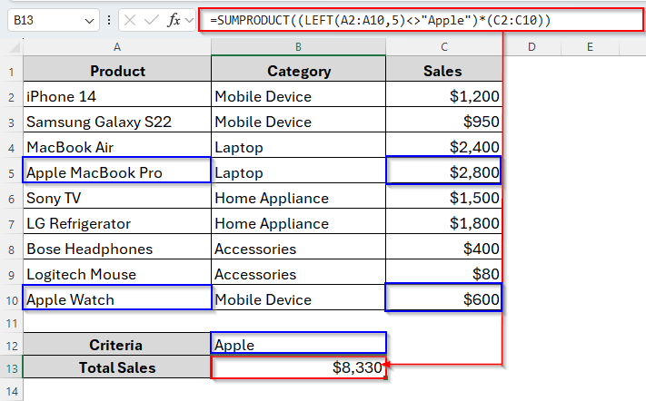This screenshot has height=401, width=646.
Task: Select row 5 header
Action: click(11, 172)
